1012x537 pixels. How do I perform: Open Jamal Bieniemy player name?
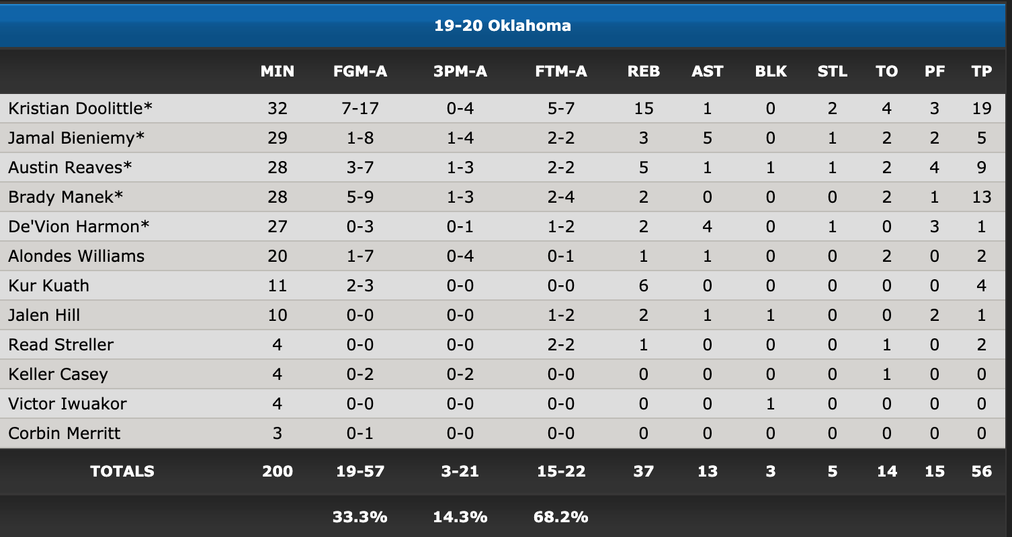click(x=77, y=138)
